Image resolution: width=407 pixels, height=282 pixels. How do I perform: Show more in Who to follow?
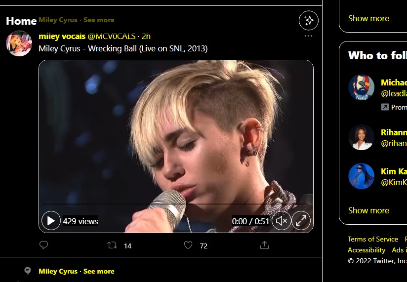click(x=368, y=210)
